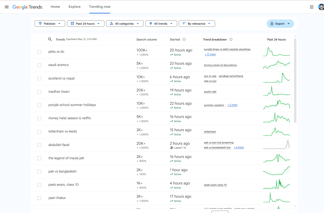Viewport: 324px width, 213px height.
Task: Open the legend of maula jatt trend
Action: tap(66, 158)
